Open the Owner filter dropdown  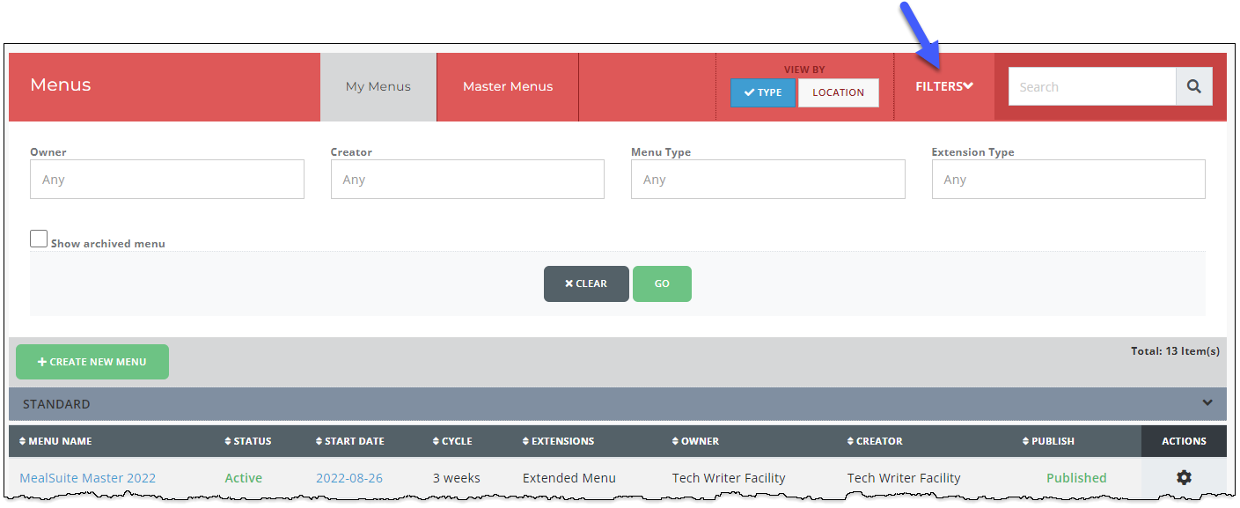point(167,179)
